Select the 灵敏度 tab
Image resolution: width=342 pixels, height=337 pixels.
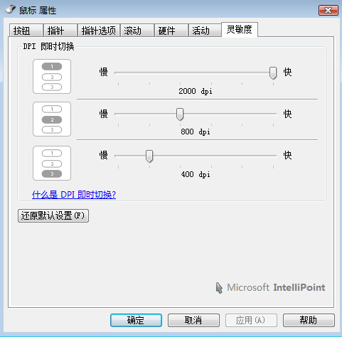tap(240, 30)
